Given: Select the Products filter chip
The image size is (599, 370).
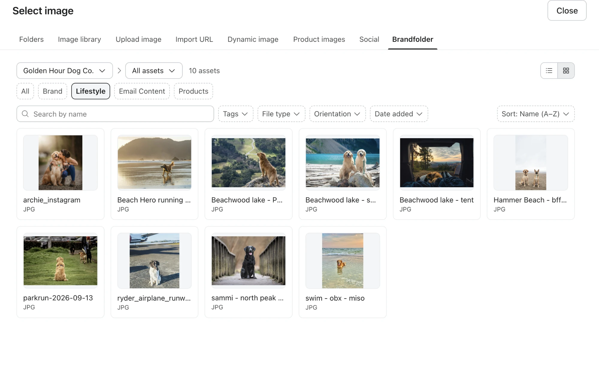Looking at the screenshot, I should coord(193,91).
